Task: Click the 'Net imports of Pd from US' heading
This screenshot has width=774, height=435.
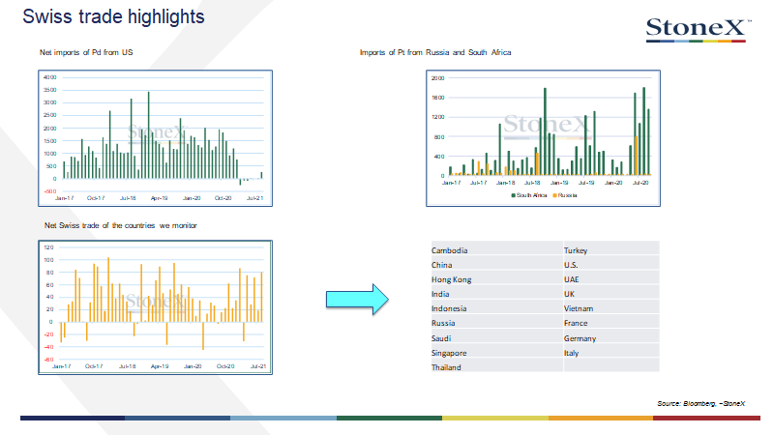Action: point(86,52)
